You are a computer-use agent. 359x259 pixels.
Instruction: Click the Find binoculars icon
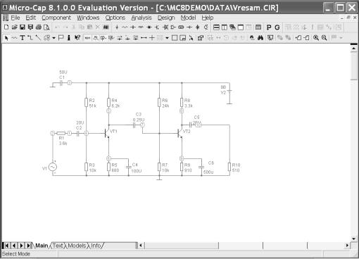[260, 38]
